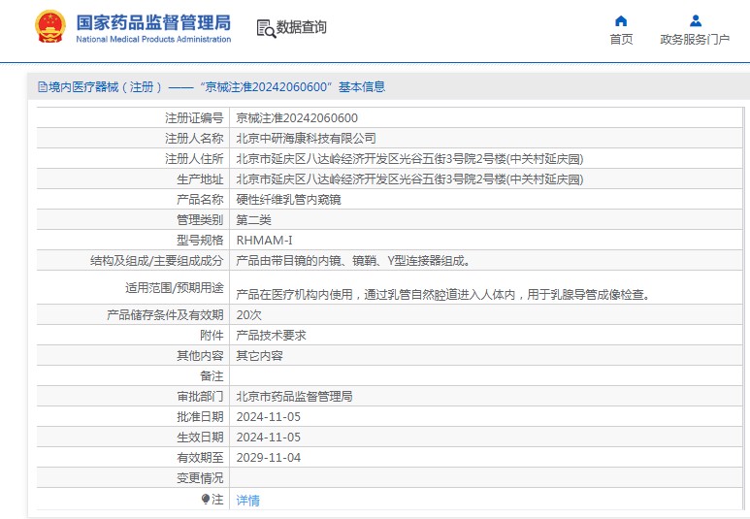Click National Medical Products Administration subtitle
750x519 pixels.
click(x=153, y=39)
